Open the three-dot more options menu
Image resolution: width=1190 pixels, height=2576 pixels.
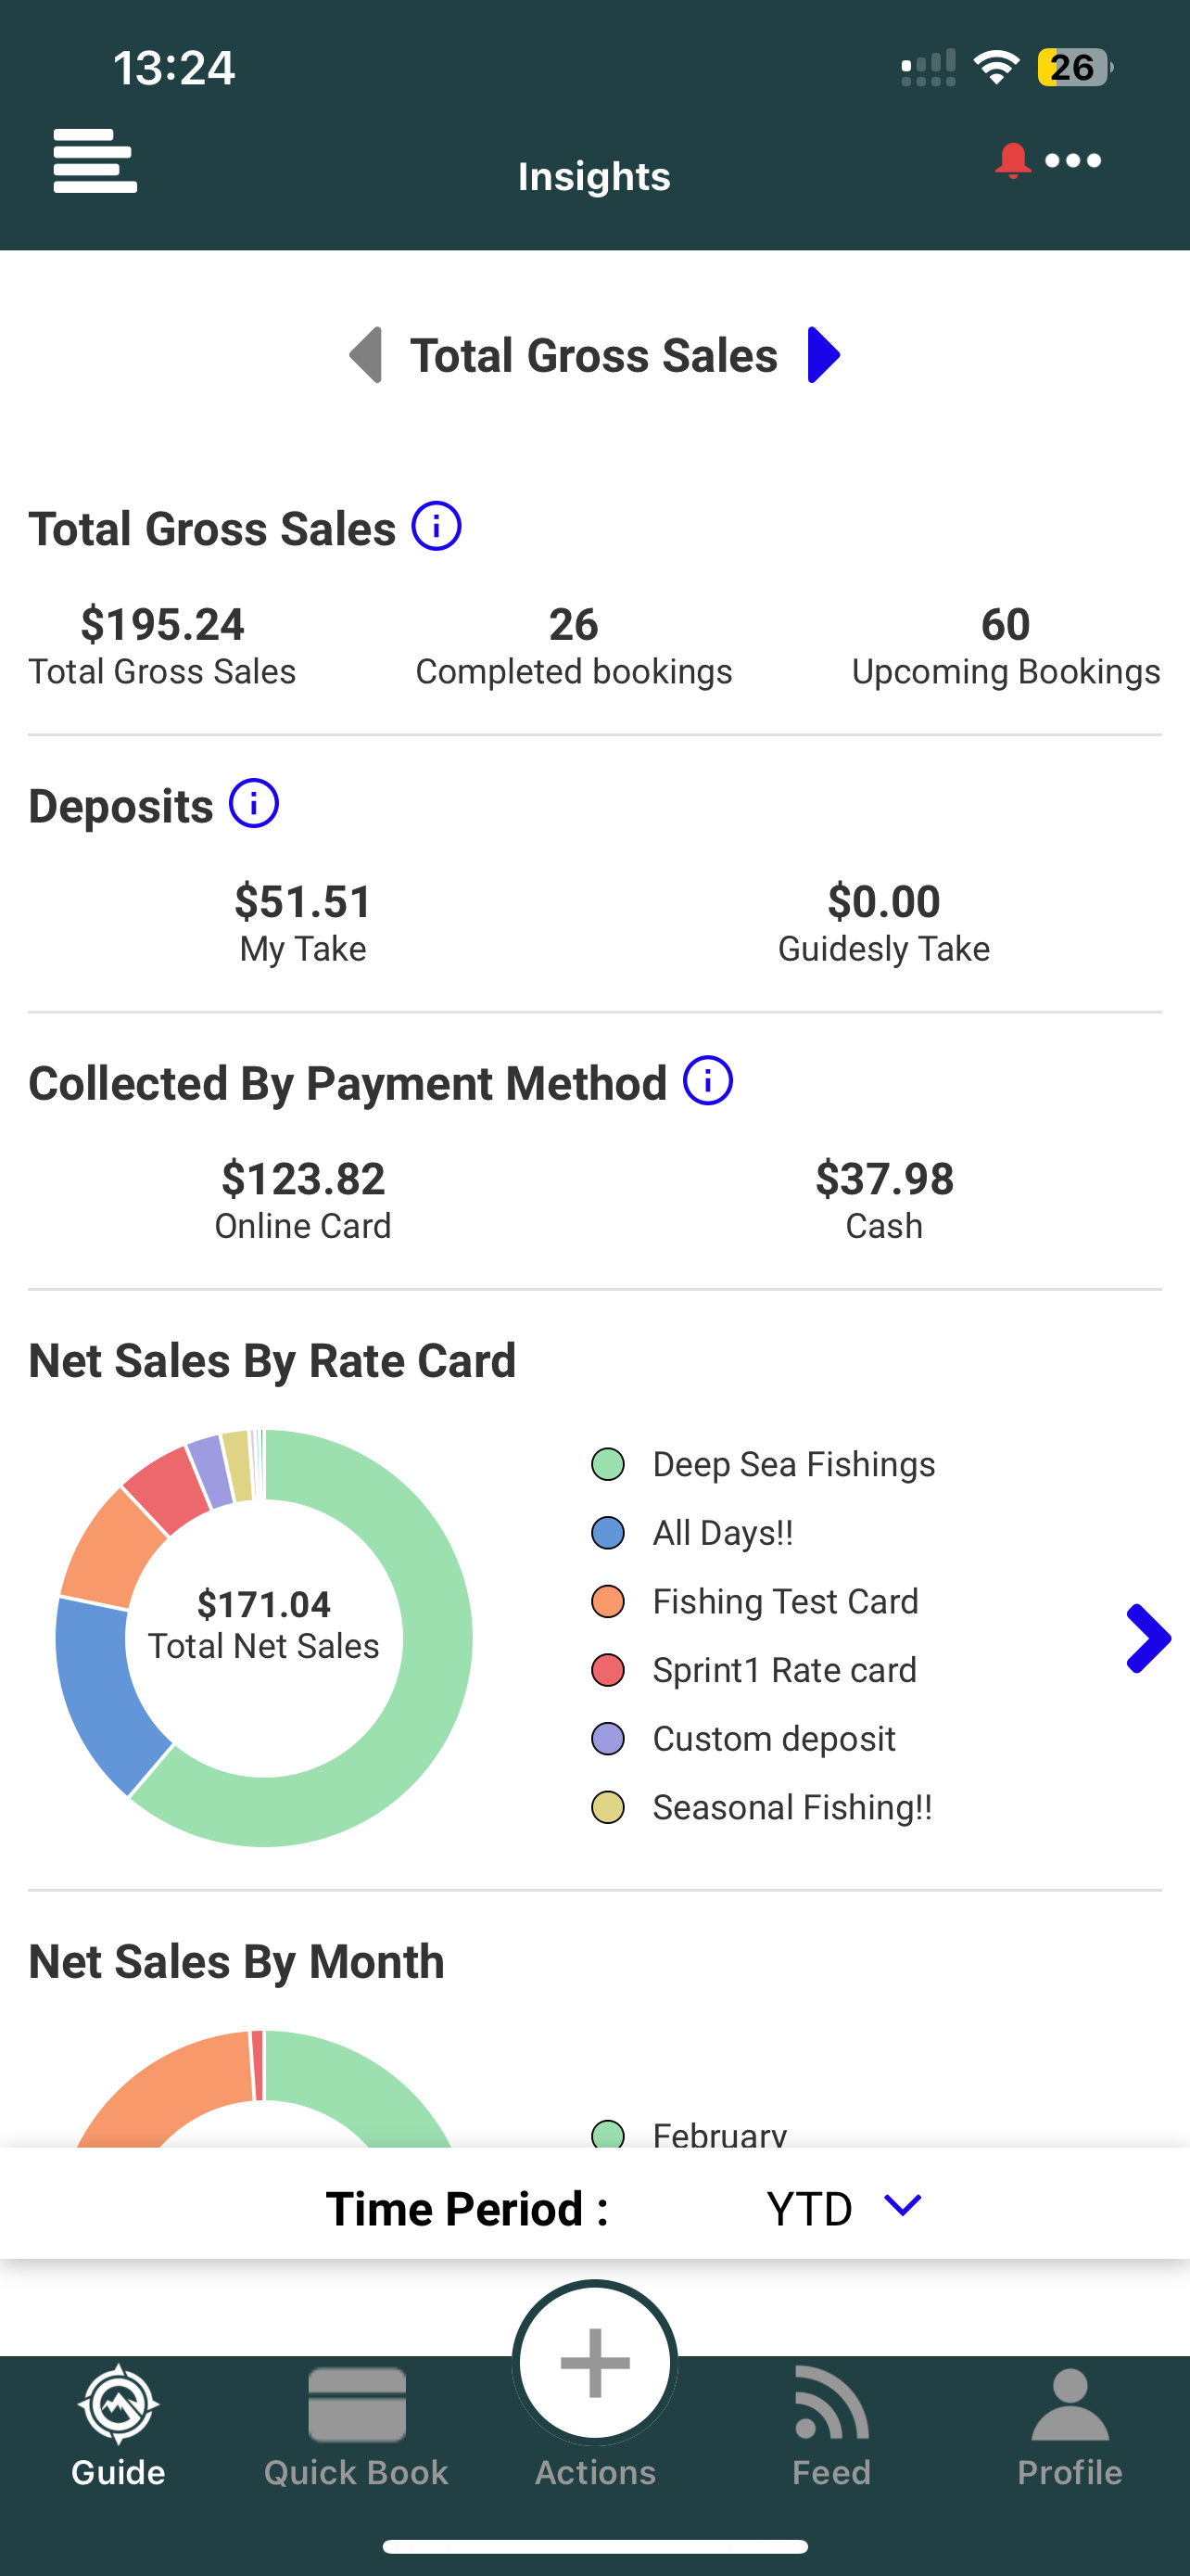[1073, 160]
